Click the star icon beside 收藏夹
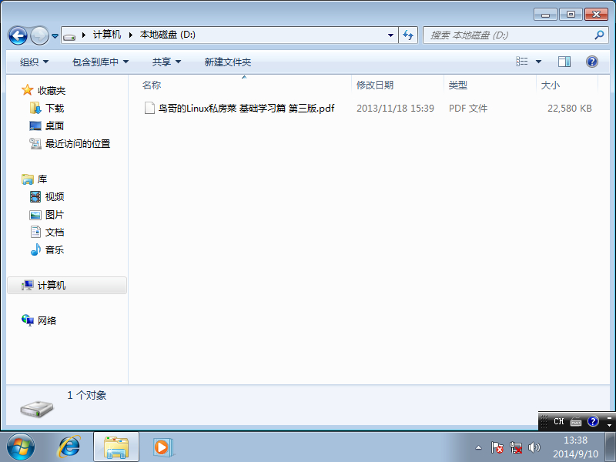The height and width of the screenshot is (462, 616). tap(27, 90)
